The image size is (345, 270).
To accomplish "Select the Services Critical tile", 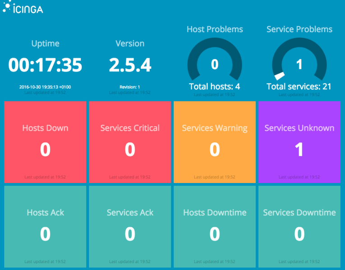I will pyautogui.click(x=130, y=142).
